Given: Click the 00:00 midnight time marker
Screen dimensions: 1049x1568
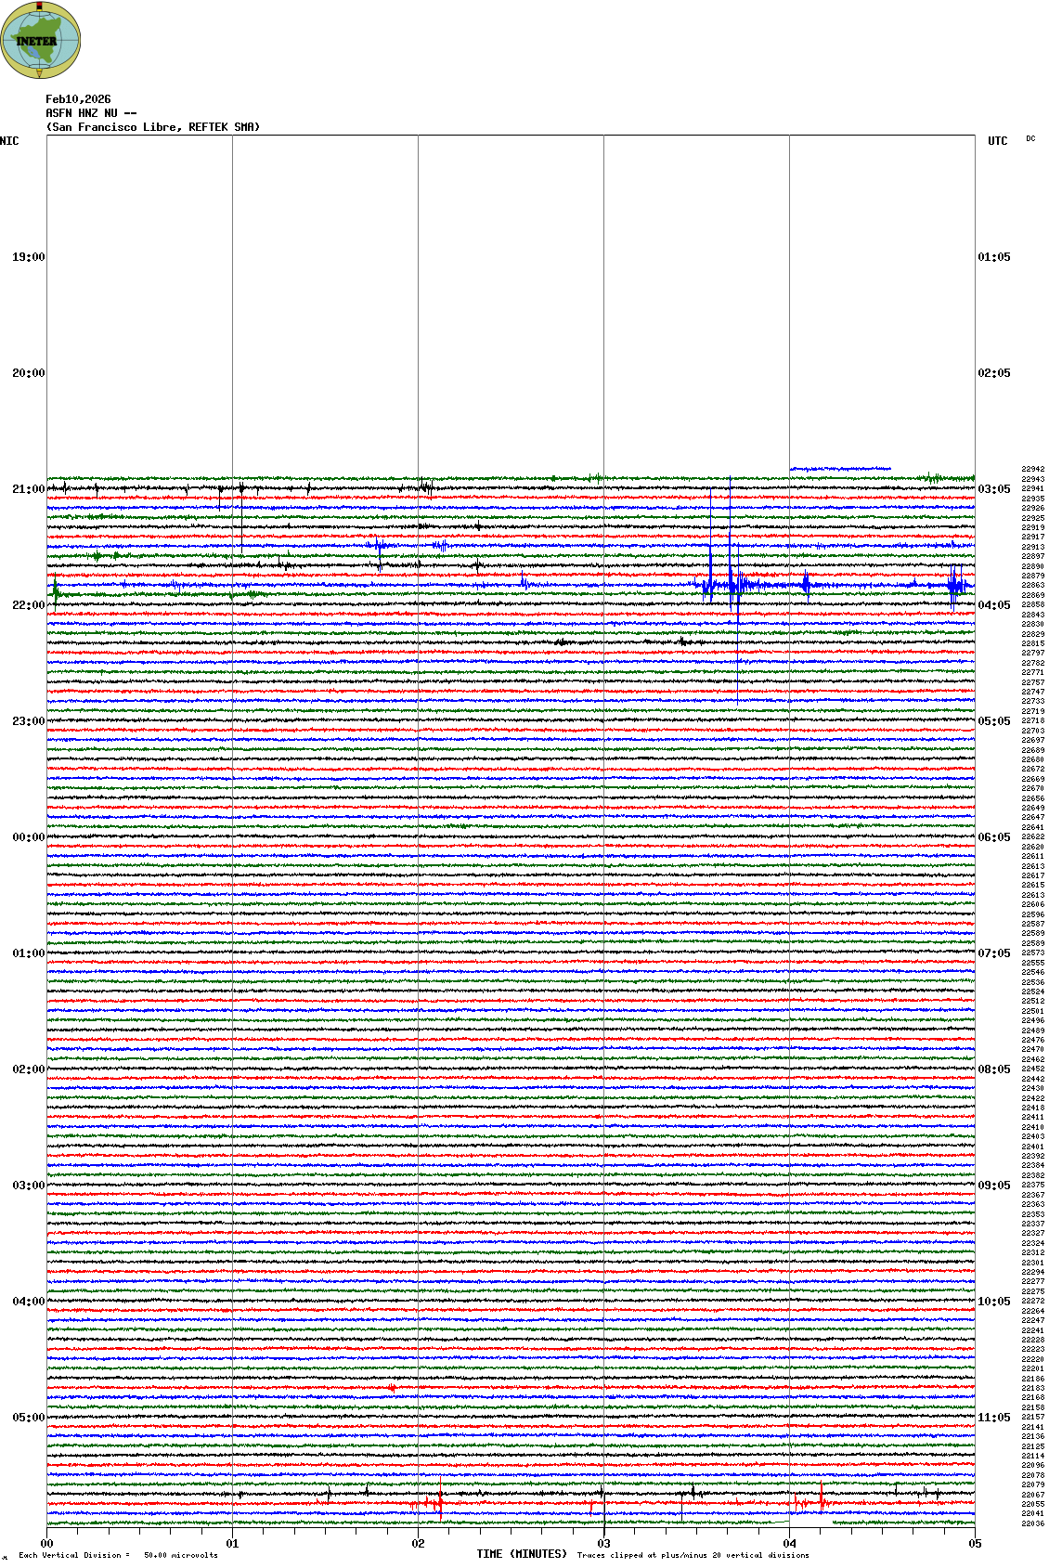Looking at the screenshot, I should tap(28, 837).
